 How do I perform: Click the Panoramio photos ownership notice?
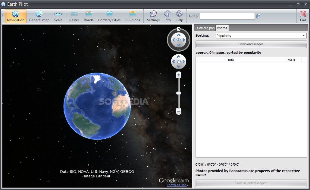click(248, 173)
